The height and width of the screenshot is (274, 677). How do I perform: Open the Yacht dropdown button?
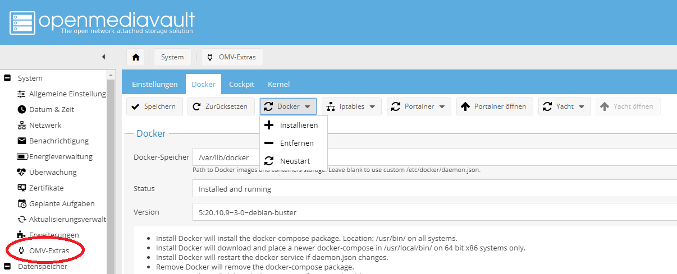tap(565, 106)
